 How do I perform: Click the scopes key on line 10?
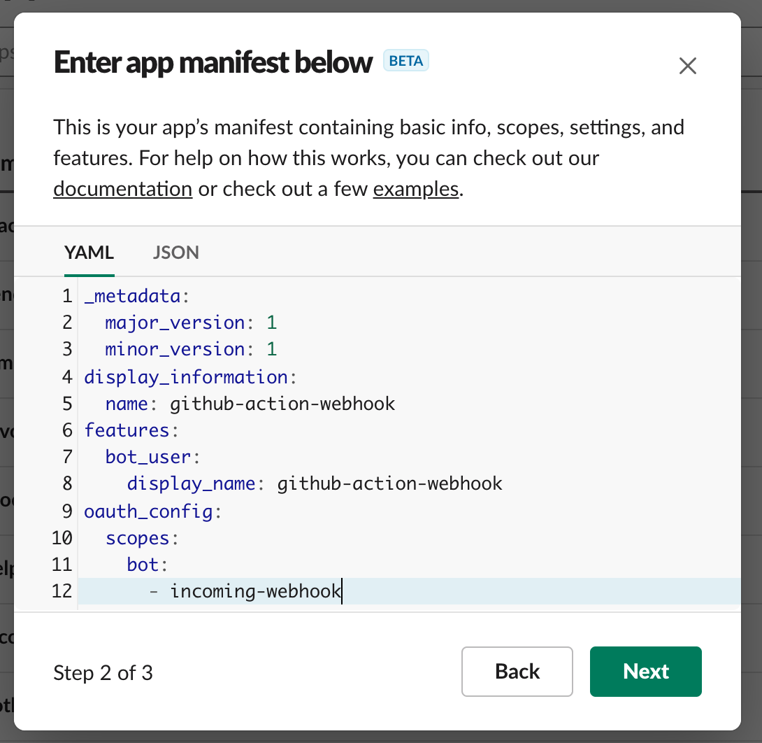pos(140,538)
